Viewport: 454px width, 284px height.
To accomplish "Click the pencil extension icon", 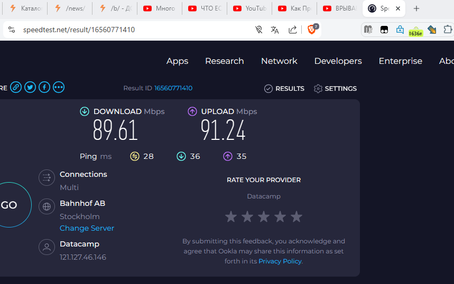I will point(432,30).
